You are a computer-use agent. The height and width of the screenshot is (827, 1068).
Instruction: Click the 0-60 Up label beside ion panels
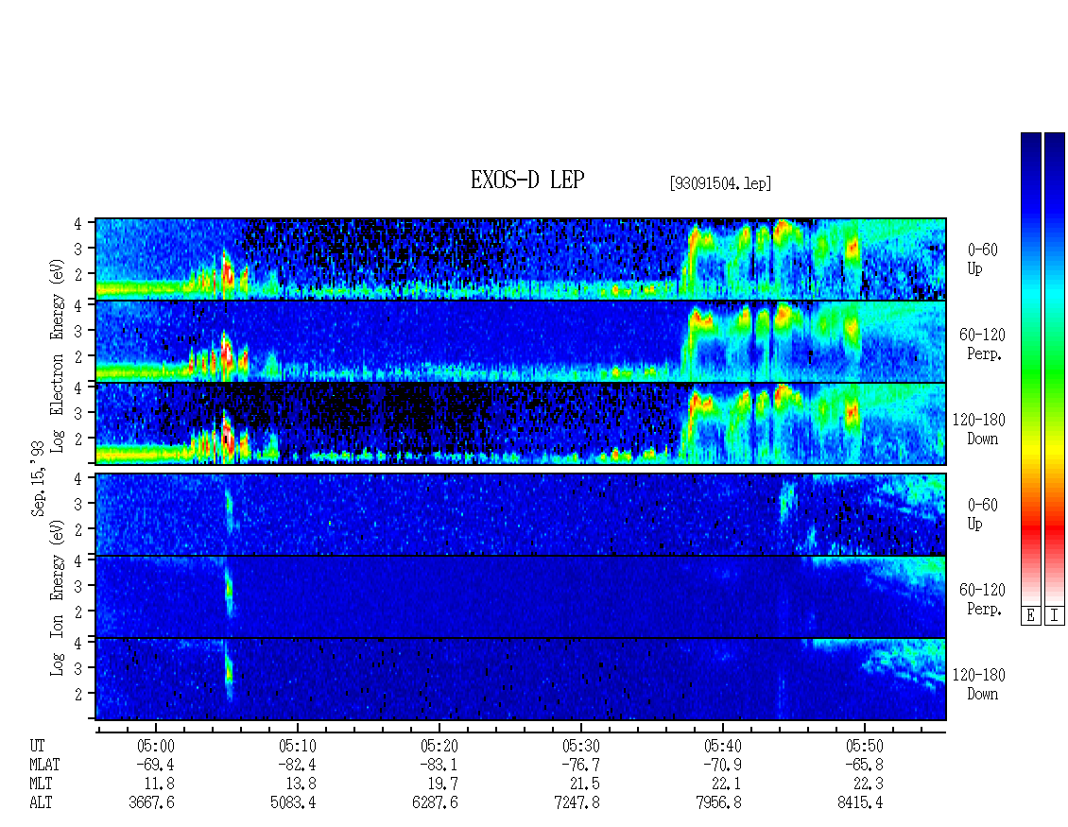pos(982,513)
